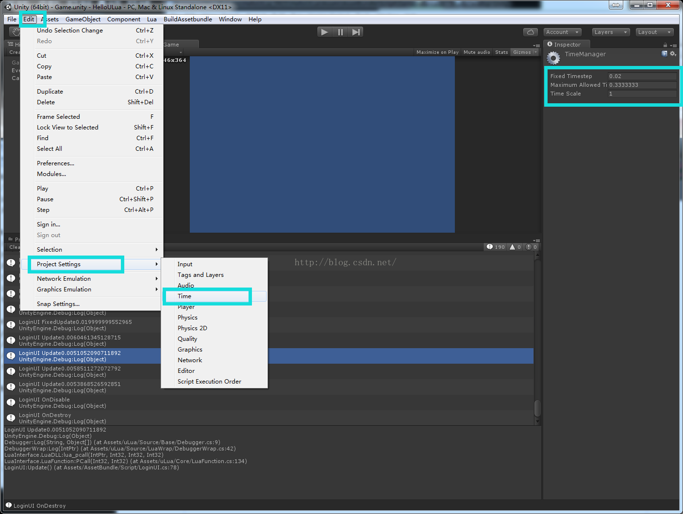Screen dimensions: 683x514
Task: Click the Play button in the toolbar
Action: tap(324, 32)
